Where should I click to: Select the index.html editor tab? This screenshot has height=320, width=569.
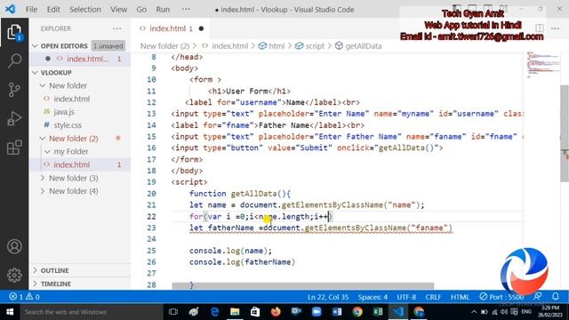pyautogui.click(x=171, y=28)
